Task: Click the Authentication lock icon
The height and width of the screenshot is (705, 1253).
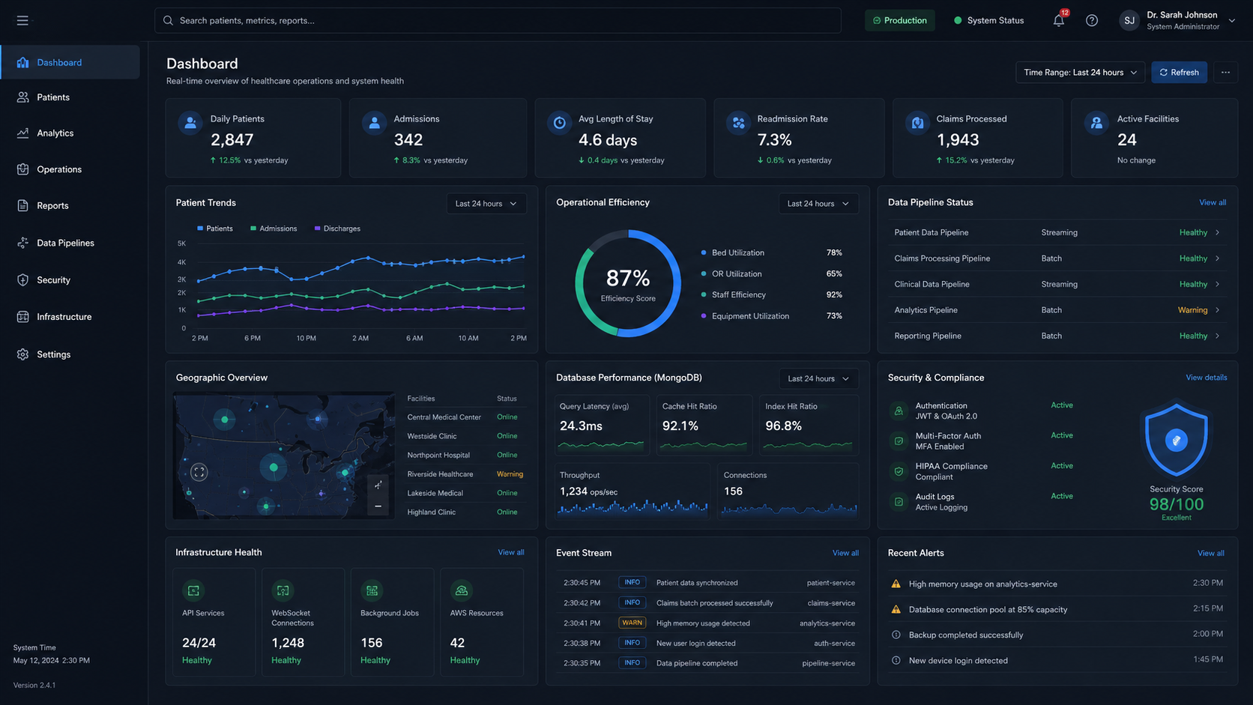Action: (899, 411)
